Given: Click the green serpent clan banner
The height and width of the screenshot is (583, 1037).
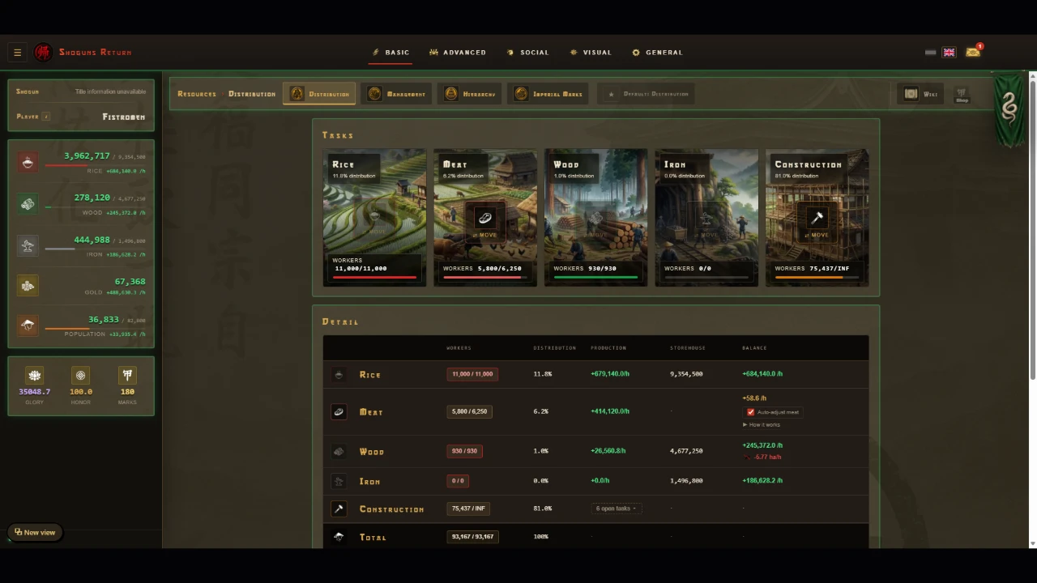Looking at the screenshot, I should coord(1008,111).
